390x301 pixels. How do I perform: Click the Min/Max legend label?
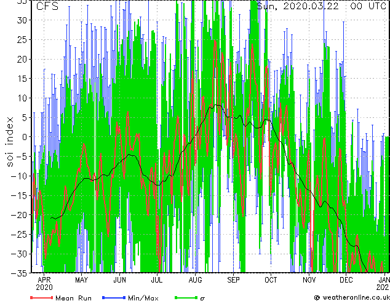click(x=143, y=297)
